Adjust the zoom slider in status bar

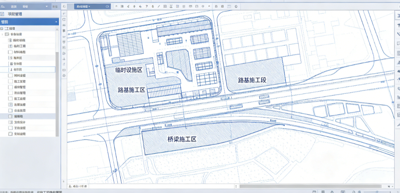pos(378,191)
